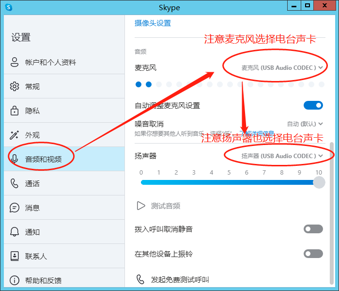Screen dimensions: 339x291
Task: Click speaker volume slider track near 2
Action: click(x=176, y=182)
